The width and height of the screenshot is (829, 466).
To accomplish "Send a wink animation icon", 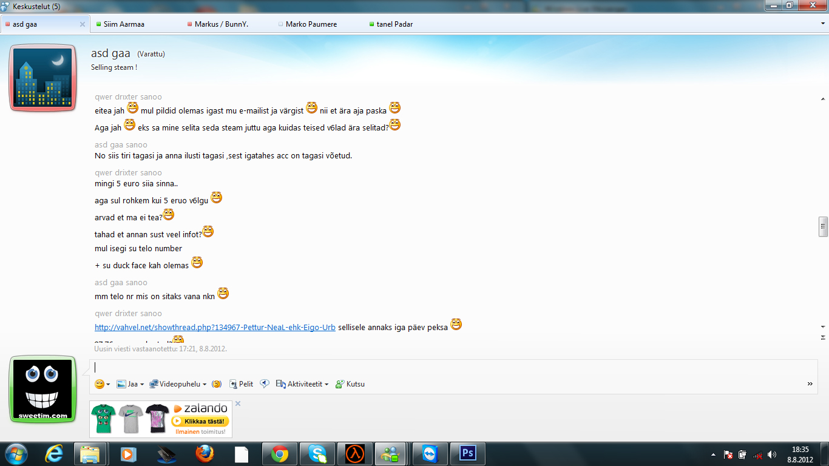I will coord(217,384).
